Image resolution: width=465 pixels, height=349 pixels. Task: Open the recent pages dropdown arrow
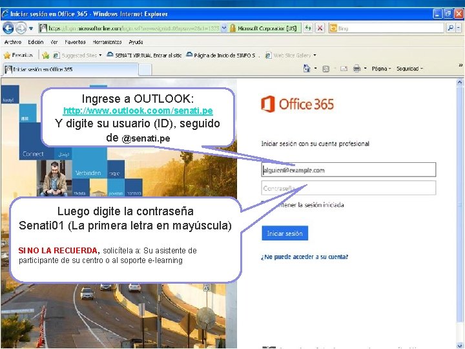pos(31,29)
